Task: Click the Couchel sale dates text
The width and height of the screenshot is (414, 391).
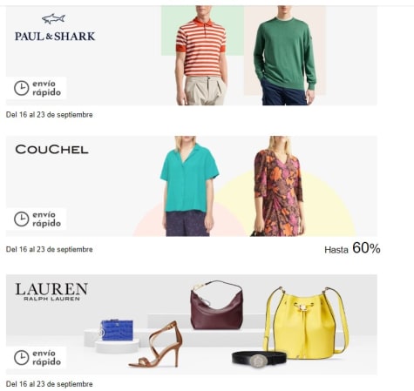Action: tap(50, 249)
